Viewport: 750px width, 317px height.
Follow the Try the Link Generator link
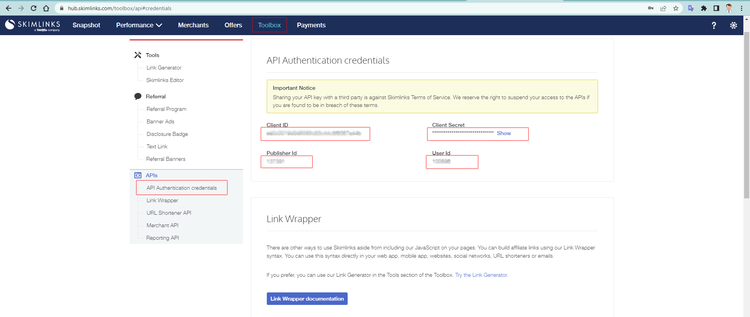tap(481, 275)
